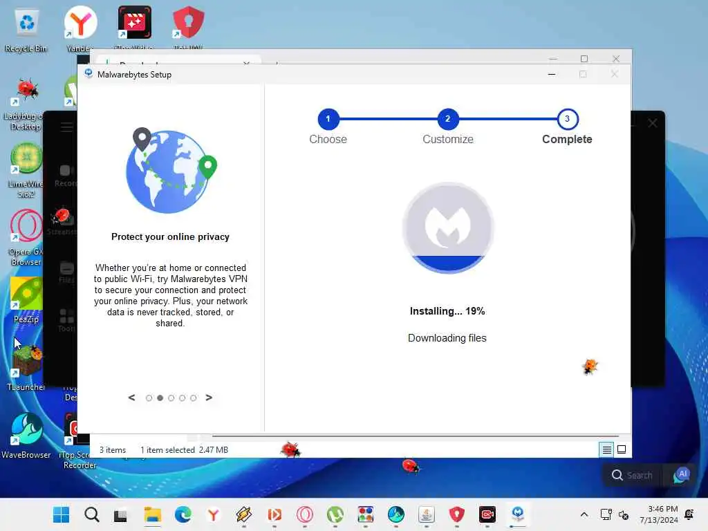The width and height of the screenshot is (708, 531).
Task: Open the PeaZip desktop shortcut
Action: click(26, 300)
